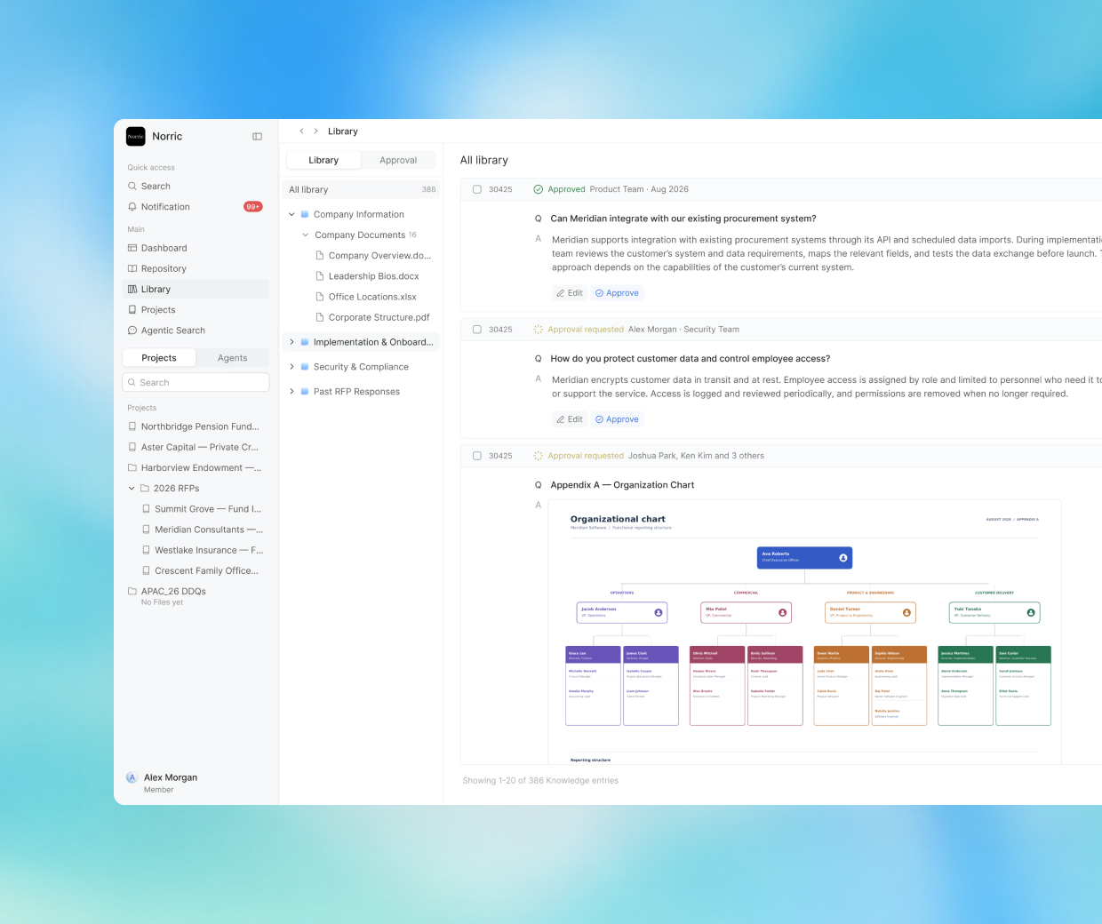Collapse the Company Information folder
Viewport: 1102px width, 924px height.
pos(291,214)
